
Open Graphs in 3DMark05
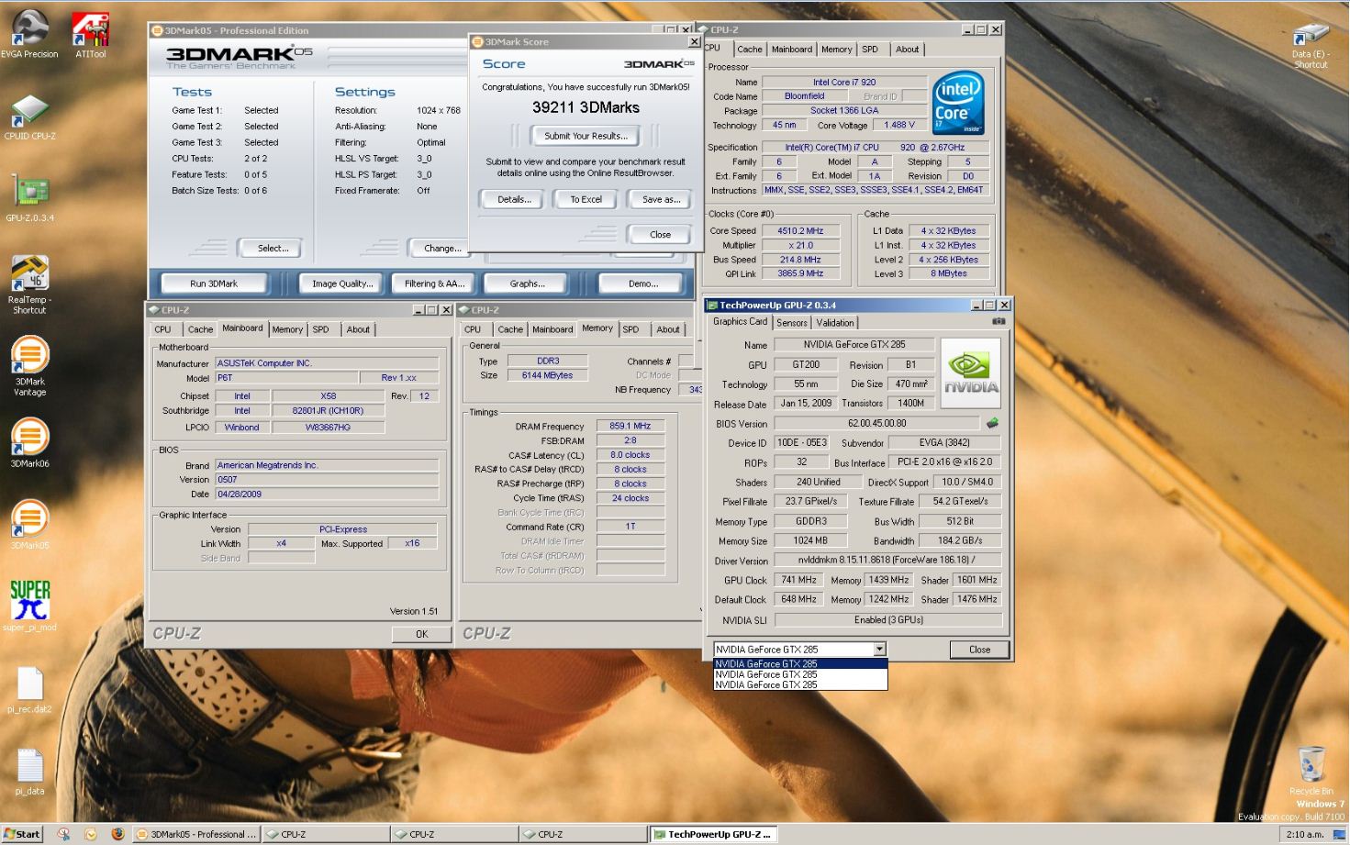pyautogui.click(x=527, y=284)
